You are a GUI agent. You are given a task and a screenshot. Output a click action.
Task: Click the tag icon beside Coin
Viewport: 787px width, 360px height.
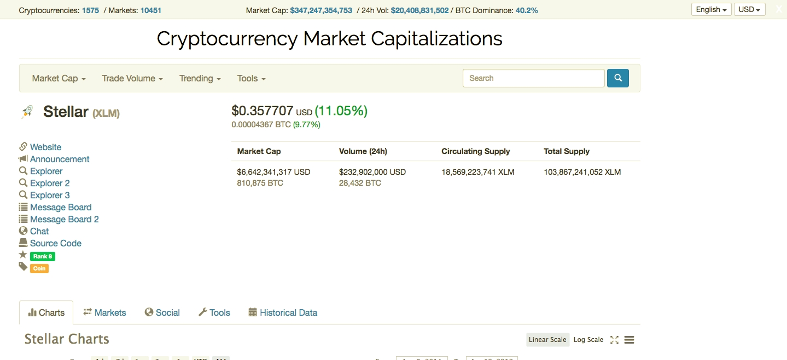tap(23, 267)
